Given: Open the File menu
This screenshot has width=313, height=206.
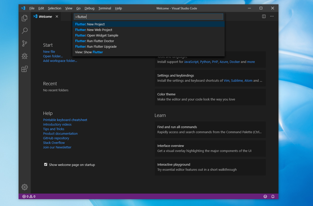Looking at the screenshot, I should [x=32, y=8].
